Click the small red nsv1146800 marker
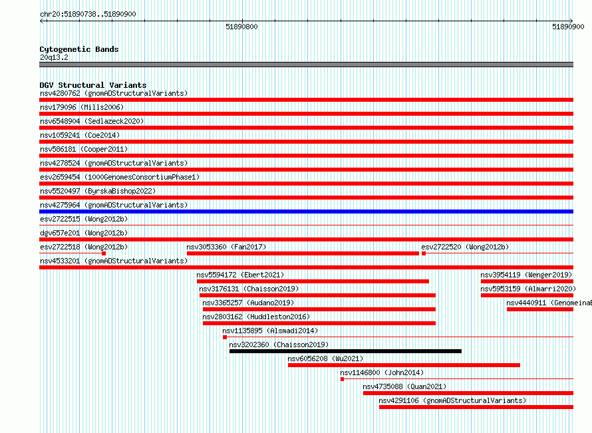Image resolution: width=592 pixels, height=433 pixels. (342, 379)
